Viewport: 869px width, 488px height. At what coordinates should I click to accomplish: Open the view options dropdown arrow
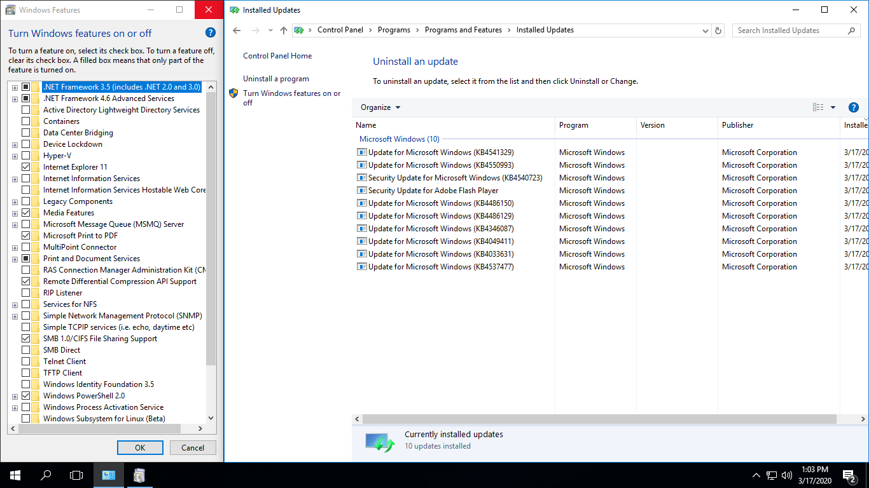pos(833,107)
